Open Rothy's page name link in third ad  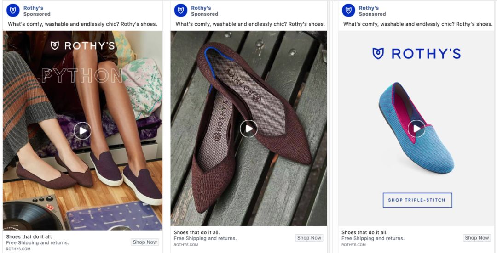(369, 8)
